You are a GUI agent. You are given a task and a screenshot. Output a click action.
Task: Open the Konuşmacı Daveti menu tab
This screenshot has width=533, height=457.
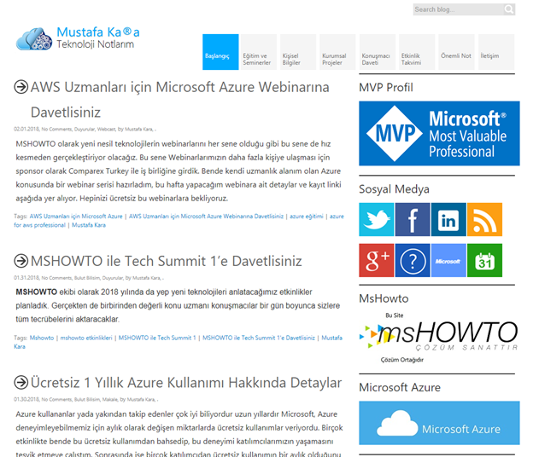click(x=378, y=52)
